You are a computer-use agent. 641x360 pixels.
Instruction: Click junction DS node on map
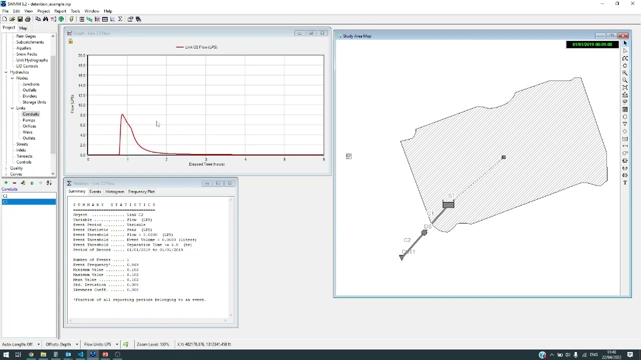[424, 232]
